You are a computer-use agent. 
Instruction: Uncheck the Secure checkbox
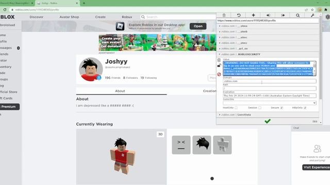(x=282, y=108)
